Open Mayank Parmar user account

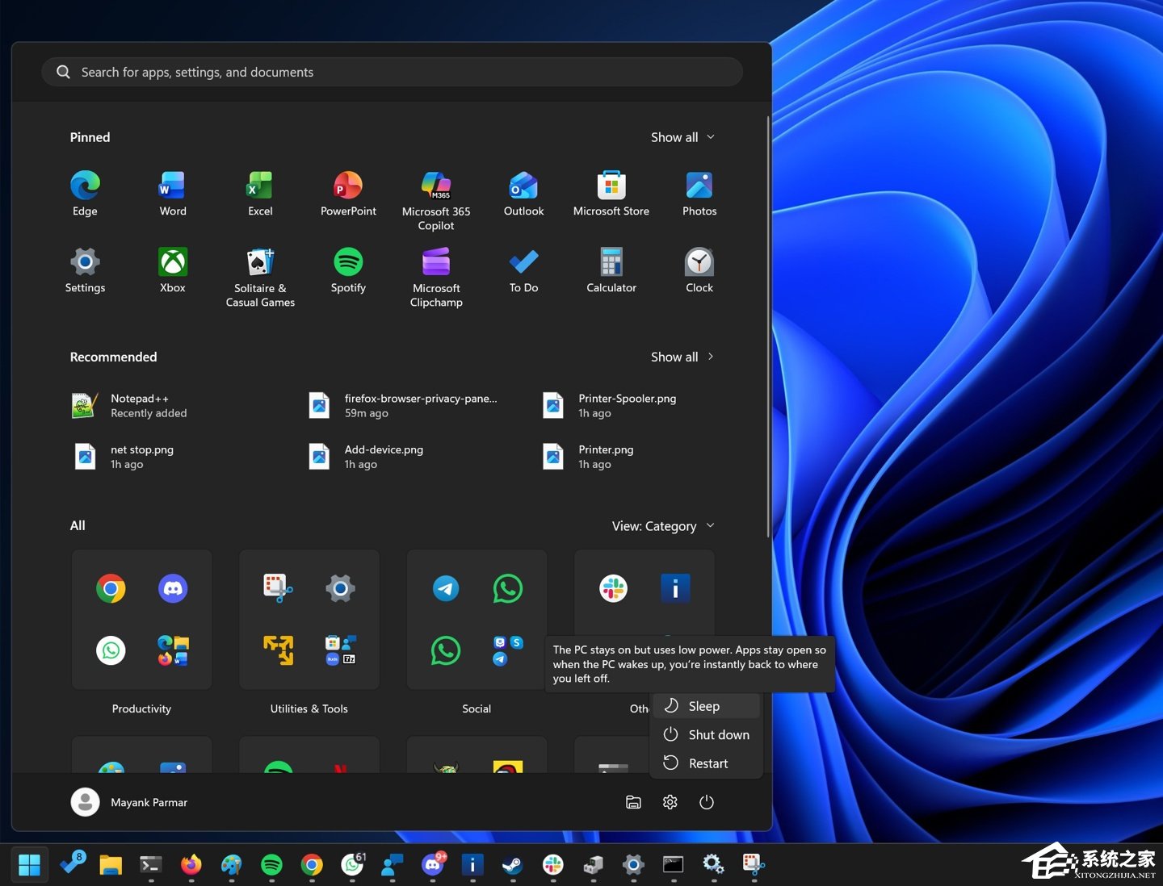pyautogui.click(x=129, y=802)
